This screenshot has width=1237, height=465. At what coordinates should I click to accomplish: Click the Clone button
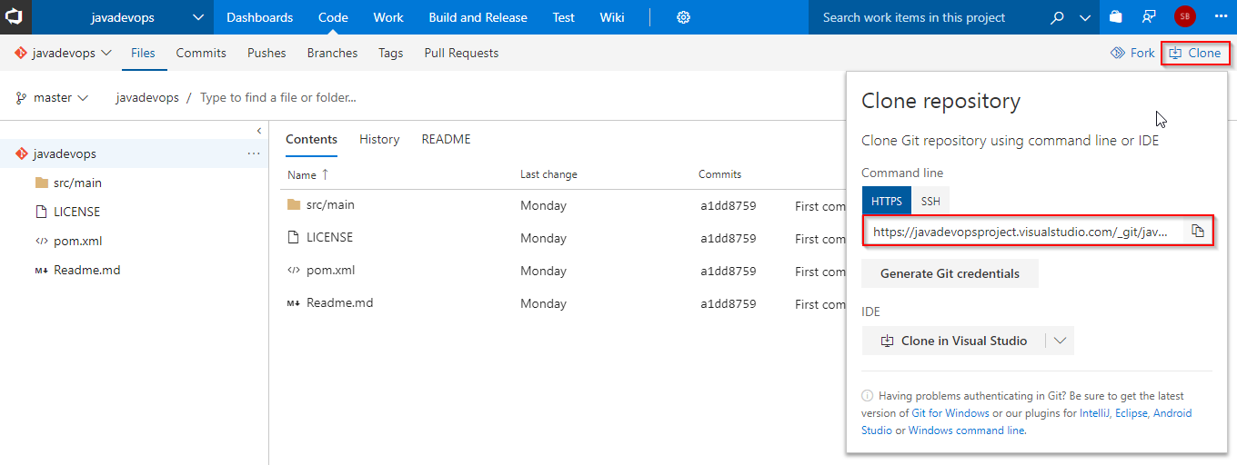[1195, 53]
